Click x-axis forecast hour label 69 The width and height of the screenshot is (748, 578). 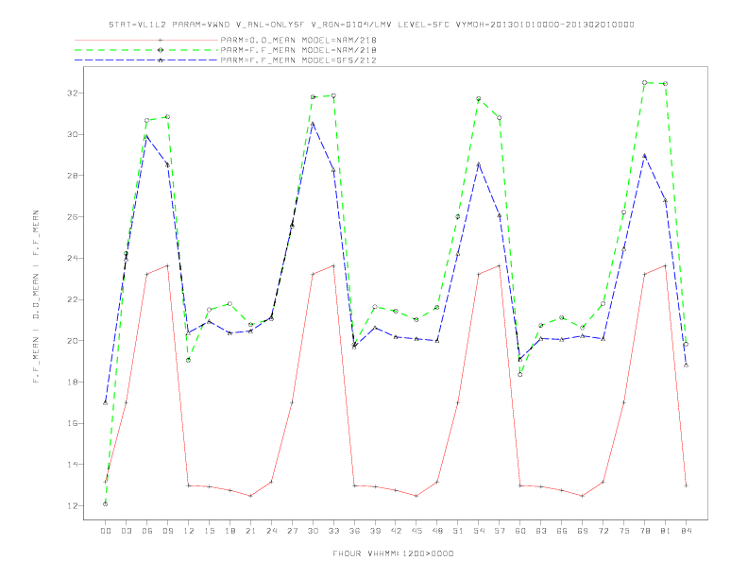pyautogui.click(x=583, y=531)
